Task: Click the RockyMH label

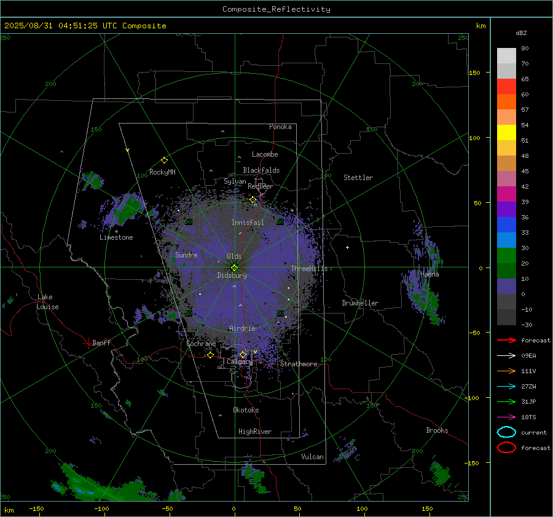Action: point(162,172)
